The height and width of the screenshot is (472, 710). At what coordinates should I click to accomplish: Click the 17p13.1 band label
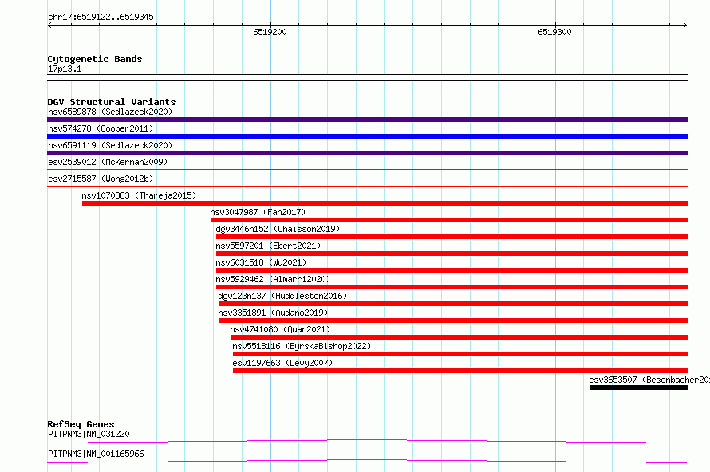pyautogui.click(x=65, y=69)
